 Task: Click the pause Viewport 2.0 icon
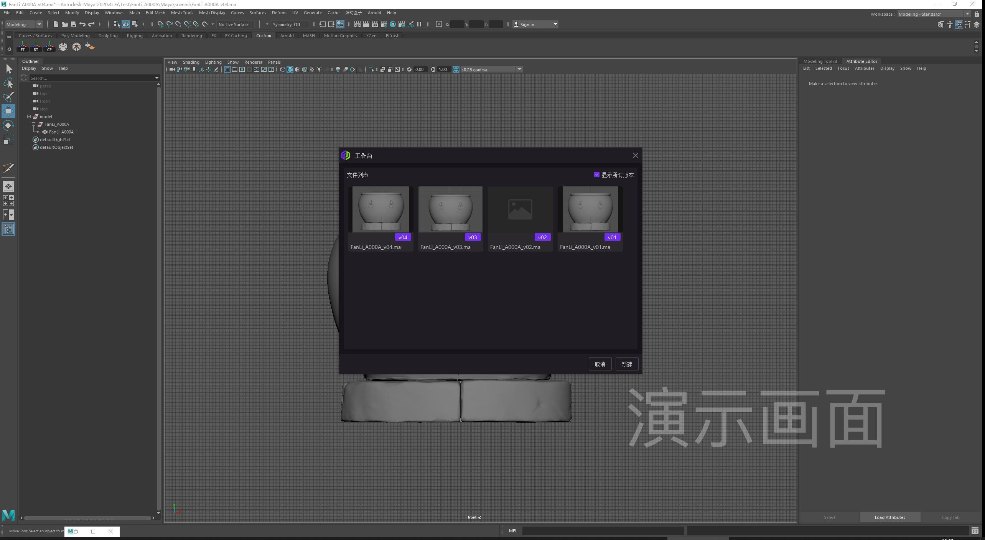coord(419,24)
